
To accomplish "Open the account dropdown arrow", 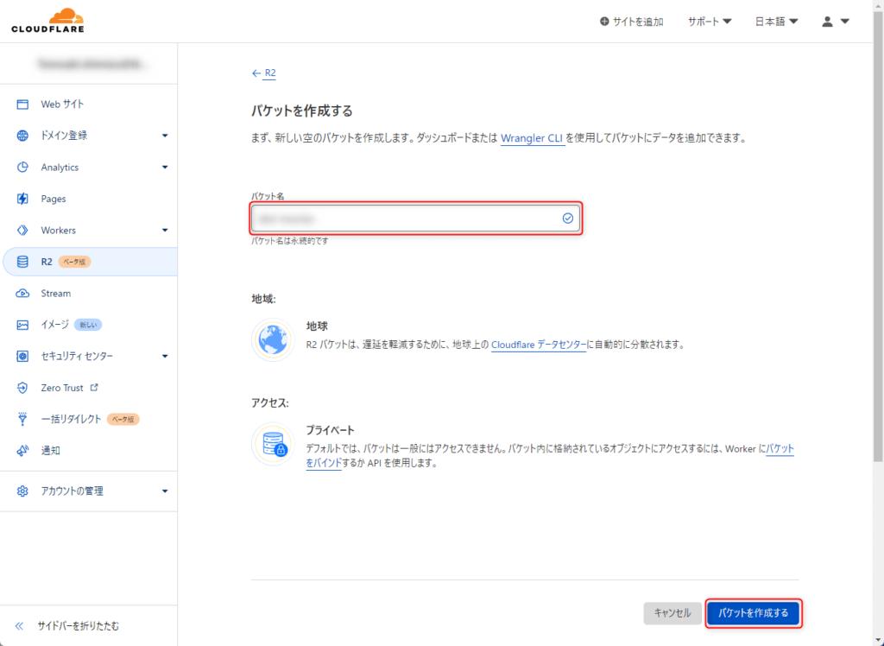I will (x=844, y=22).
